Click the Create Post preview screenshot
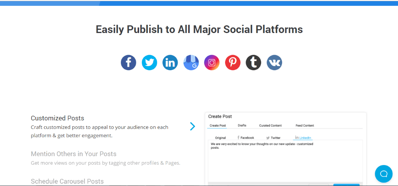This screenshot has height=186, width=398. click(x=286, y=149)
